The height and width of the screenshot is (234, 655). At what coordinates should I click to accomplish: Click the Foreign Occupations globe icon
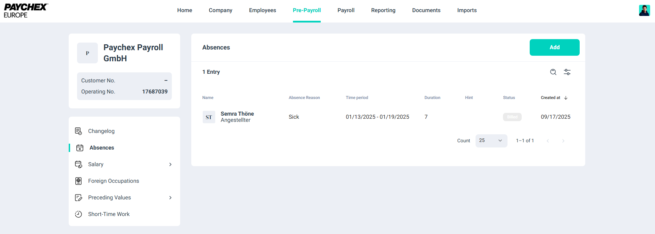coord(78,181)
